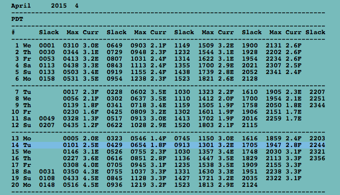This screenshot has height=195, width=340.
Task: Select slack '2115' on row 12 Su
Action: (x=250, y=125)
